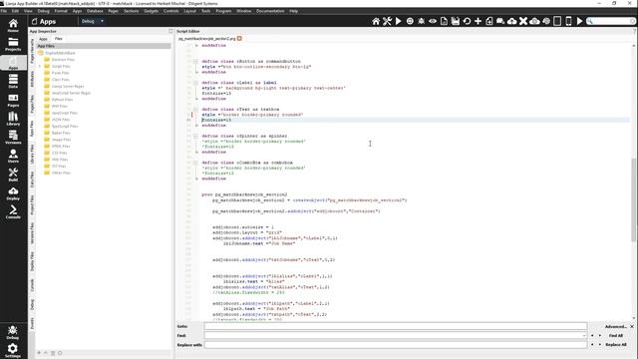The height and width of the screenshot is (359, 638).
Task: Click the Find All button
Action: coord(616,336)
